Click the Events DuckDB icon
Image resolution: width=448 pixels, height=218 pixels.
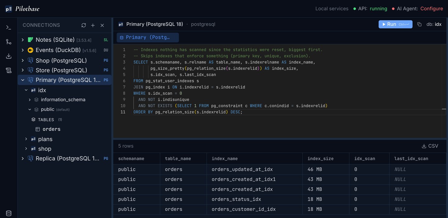point(30,50)
